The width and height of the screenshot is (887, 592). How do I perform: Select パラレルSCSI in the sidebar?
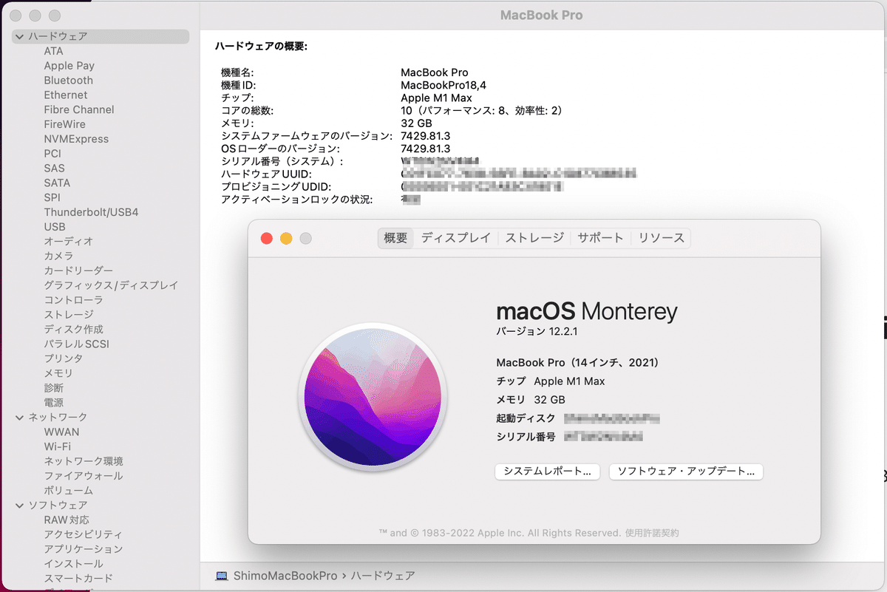pos(76,344)
